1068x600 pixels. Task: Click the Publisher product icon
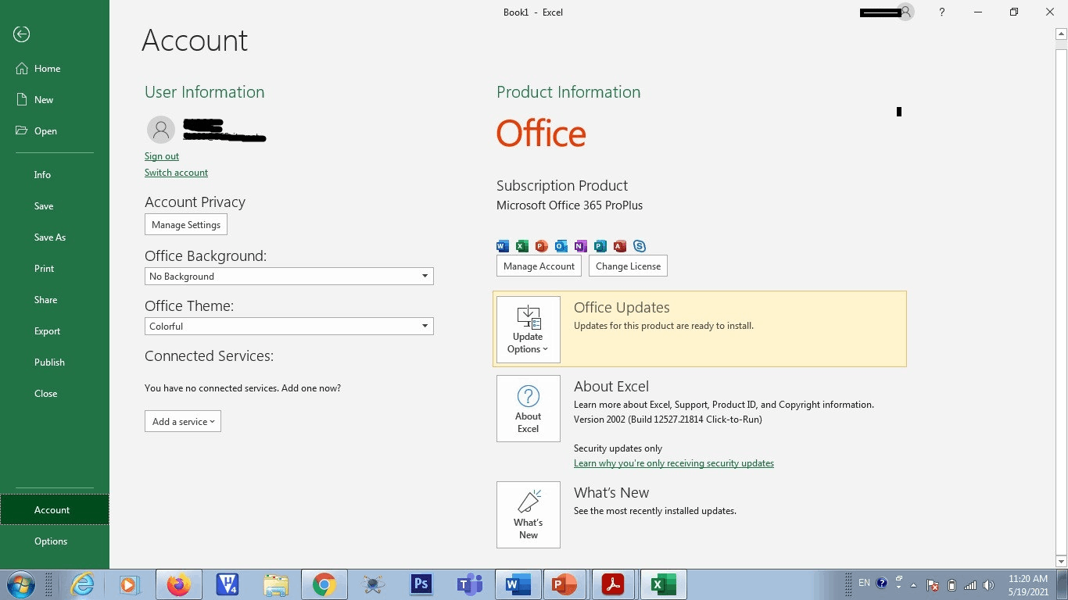tap(600, 246)
